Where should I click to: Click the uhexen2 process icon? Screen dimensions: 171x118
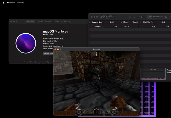tap(93, 26)
